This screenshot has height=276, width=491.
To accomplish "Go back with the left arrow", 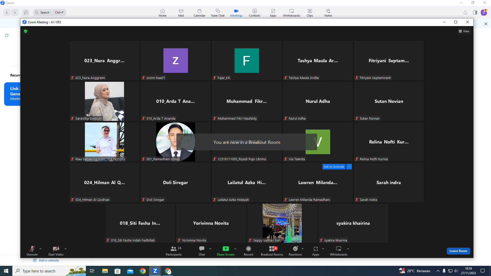I will (x=7, y=13).
